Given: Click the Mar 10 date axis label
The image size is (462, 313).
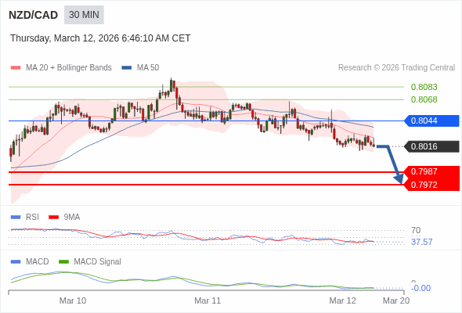Looking at the screenshot, I should pos(73,300).
